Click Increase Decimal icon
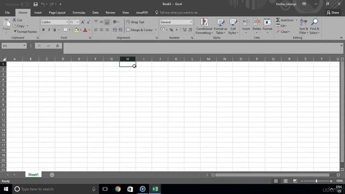This screenshot has height=194, width=345. (184, 30)
